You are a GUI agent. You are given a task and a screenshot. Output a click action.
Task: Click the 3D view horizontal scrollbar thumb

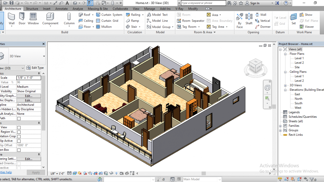(x=204, y=173)
